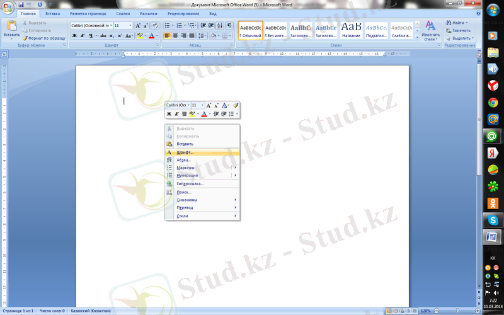Click the grow font icon in ribbon
This screenshot has height=315, width=504.
(x=138, y=25)
